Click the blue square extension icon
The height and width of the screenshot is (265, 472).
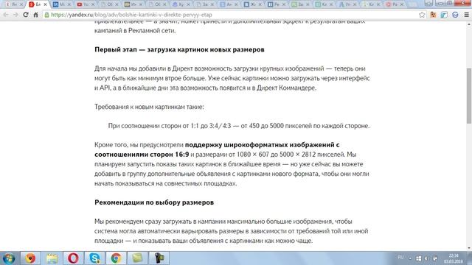(x=444, y=15)
